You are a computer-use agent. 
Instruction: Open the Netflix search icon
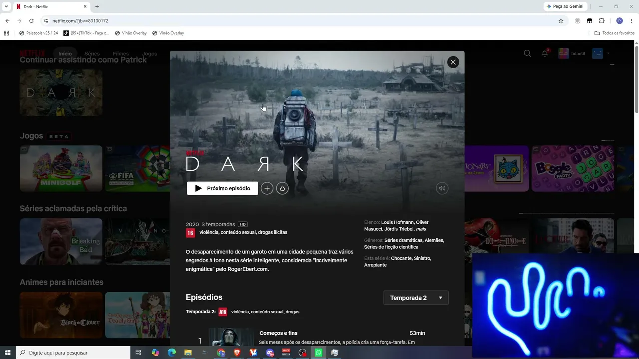[527, 53]
